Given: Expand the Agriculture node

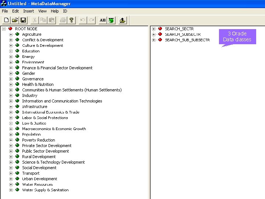Looking at the screenshot, I should click(x=11, y=34).
